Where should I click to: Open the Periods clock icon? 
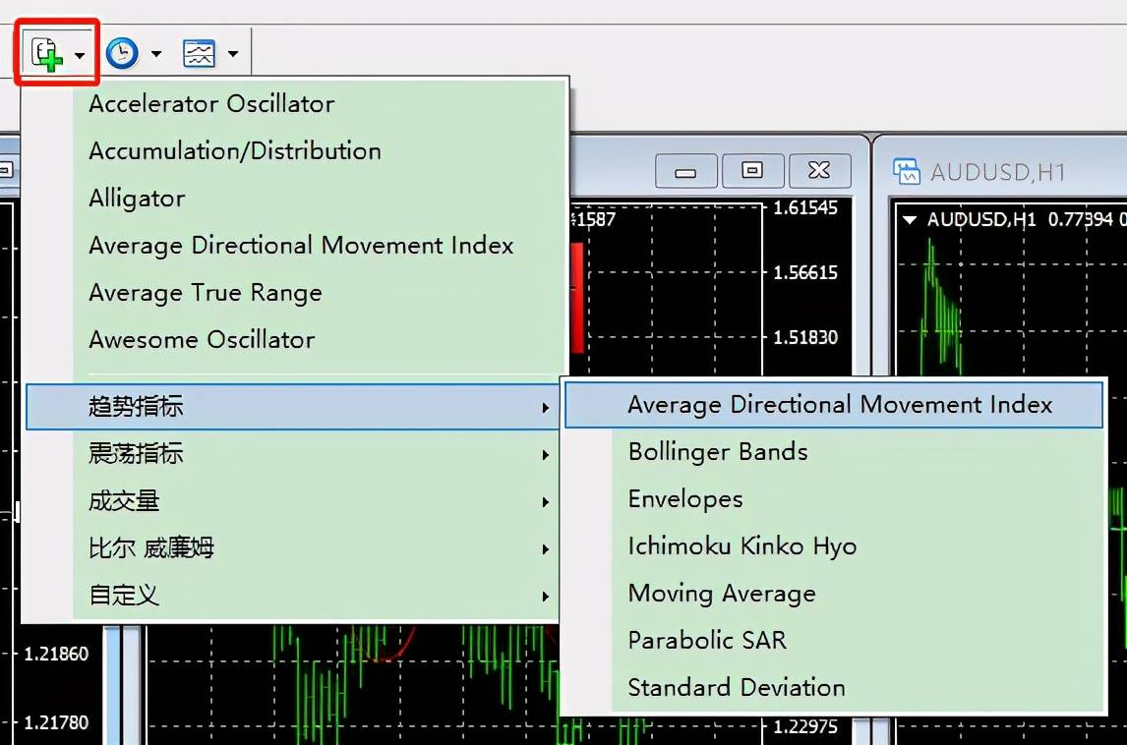click(122, 54)
